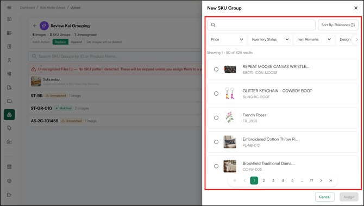Close the New SKU Group panel
This screenshot has width=364, height=206.
click(356, 8)
